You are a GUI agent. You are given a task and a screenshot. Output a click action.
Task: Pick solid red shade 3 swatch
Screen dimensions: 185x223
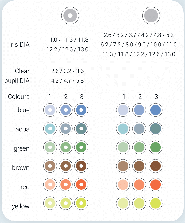(x=155, y=185)
